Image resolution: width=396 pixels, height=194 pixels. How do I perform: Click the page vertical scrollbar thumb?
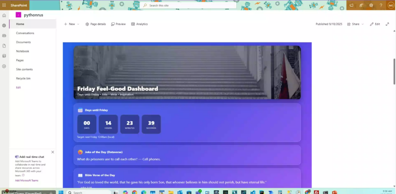coord(394,72)
